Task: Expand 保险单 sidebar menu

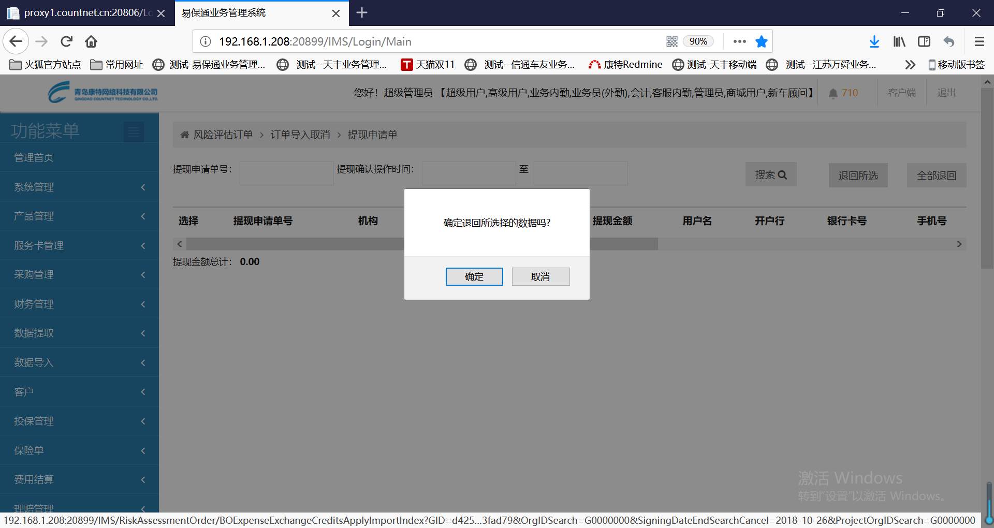Action: 79,450
